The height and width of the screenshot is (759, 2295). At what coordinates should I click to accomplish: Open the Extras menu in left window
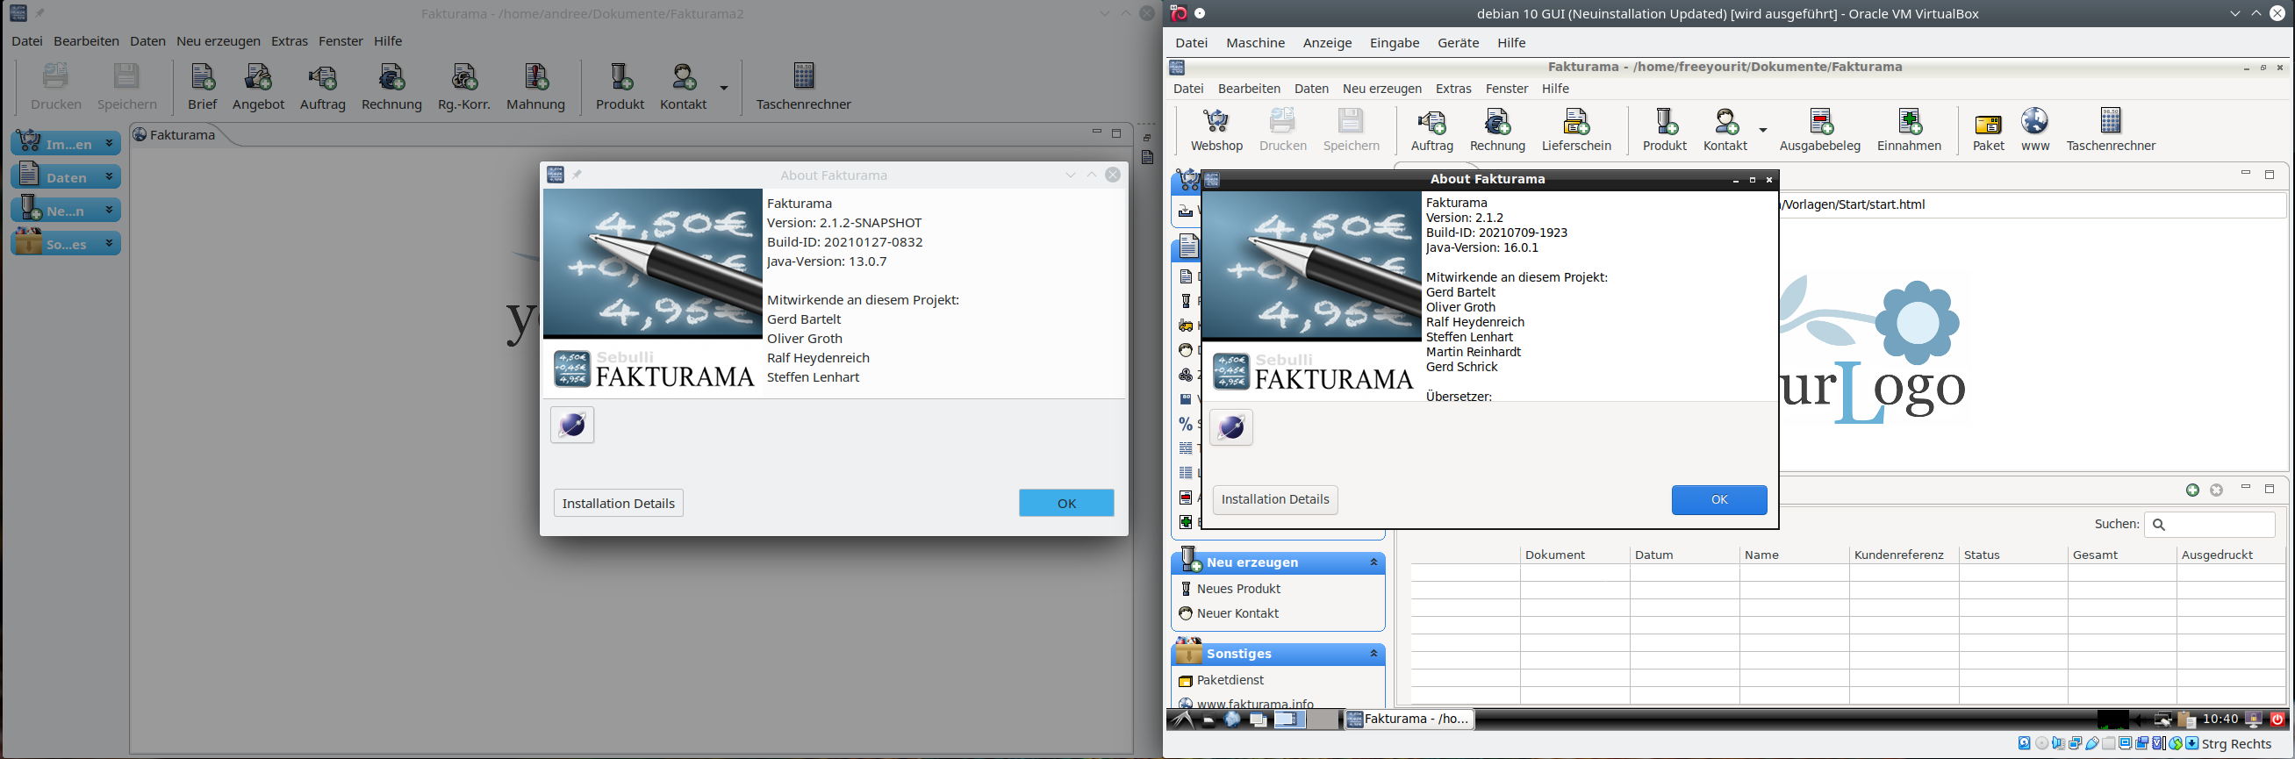click(290, 41)
